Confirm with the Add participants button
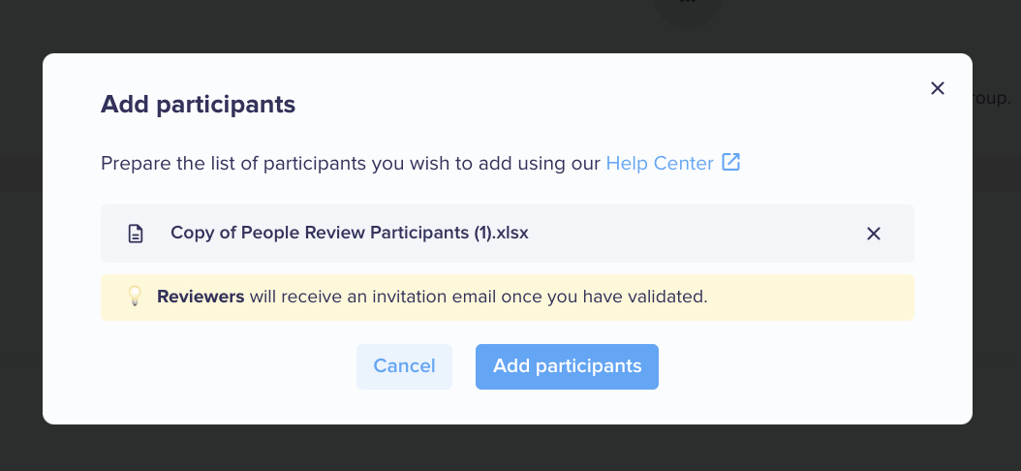The image size is (1021, 471). tap(567, 366)
